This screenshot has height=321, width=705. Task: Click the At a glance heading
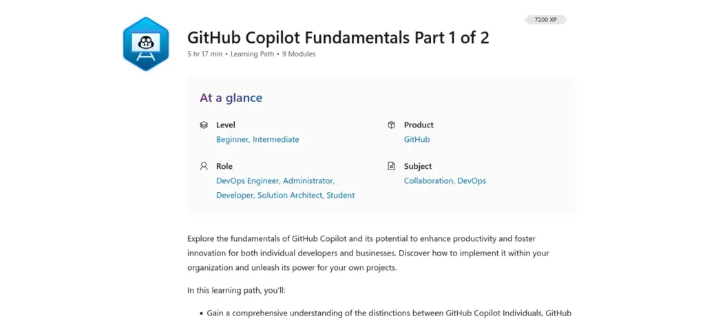231,98
